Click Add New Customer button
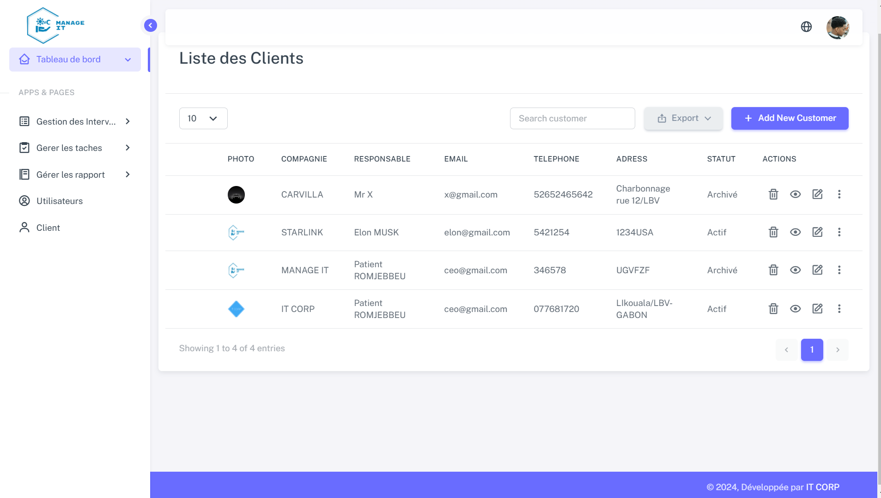881x498 pixels. pyautogui.click(x=790, y=119)
